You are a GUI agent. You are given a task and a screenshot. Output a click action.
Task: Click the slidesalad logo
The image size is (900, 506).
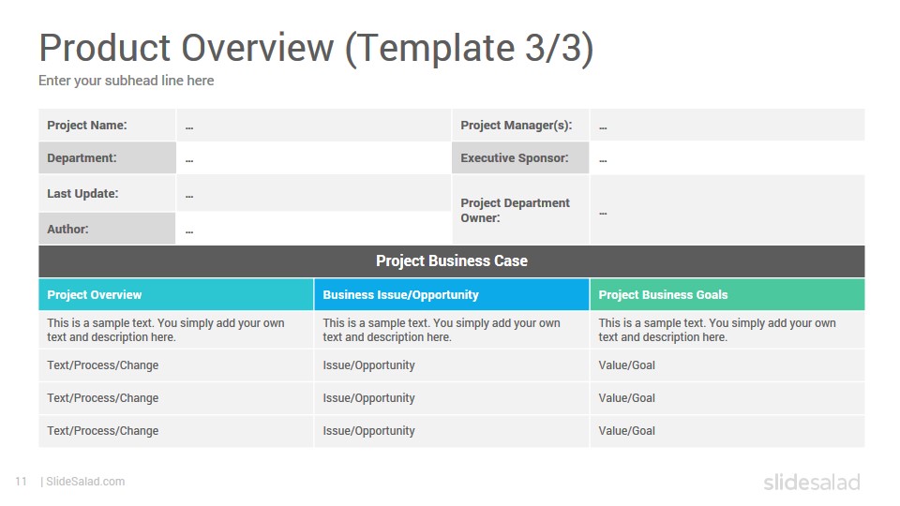pos(812,482)
